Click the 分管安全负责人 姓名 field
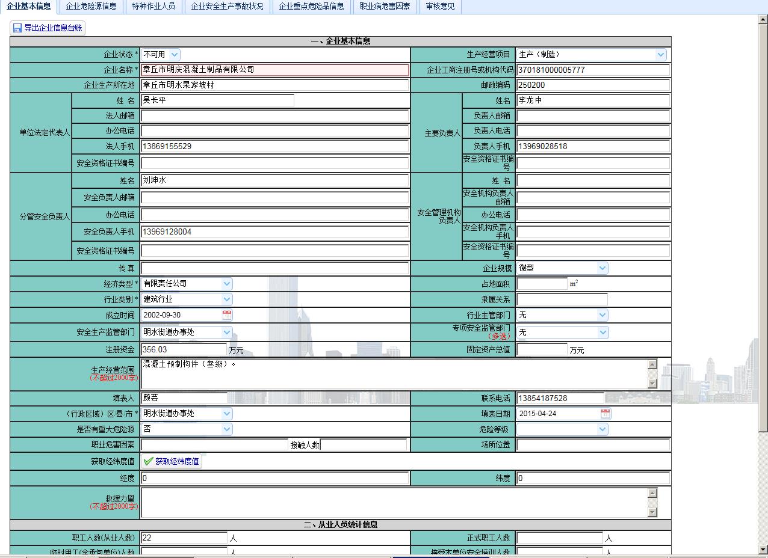Viewport: 768px width, 558px height. (x=275, y=180)
